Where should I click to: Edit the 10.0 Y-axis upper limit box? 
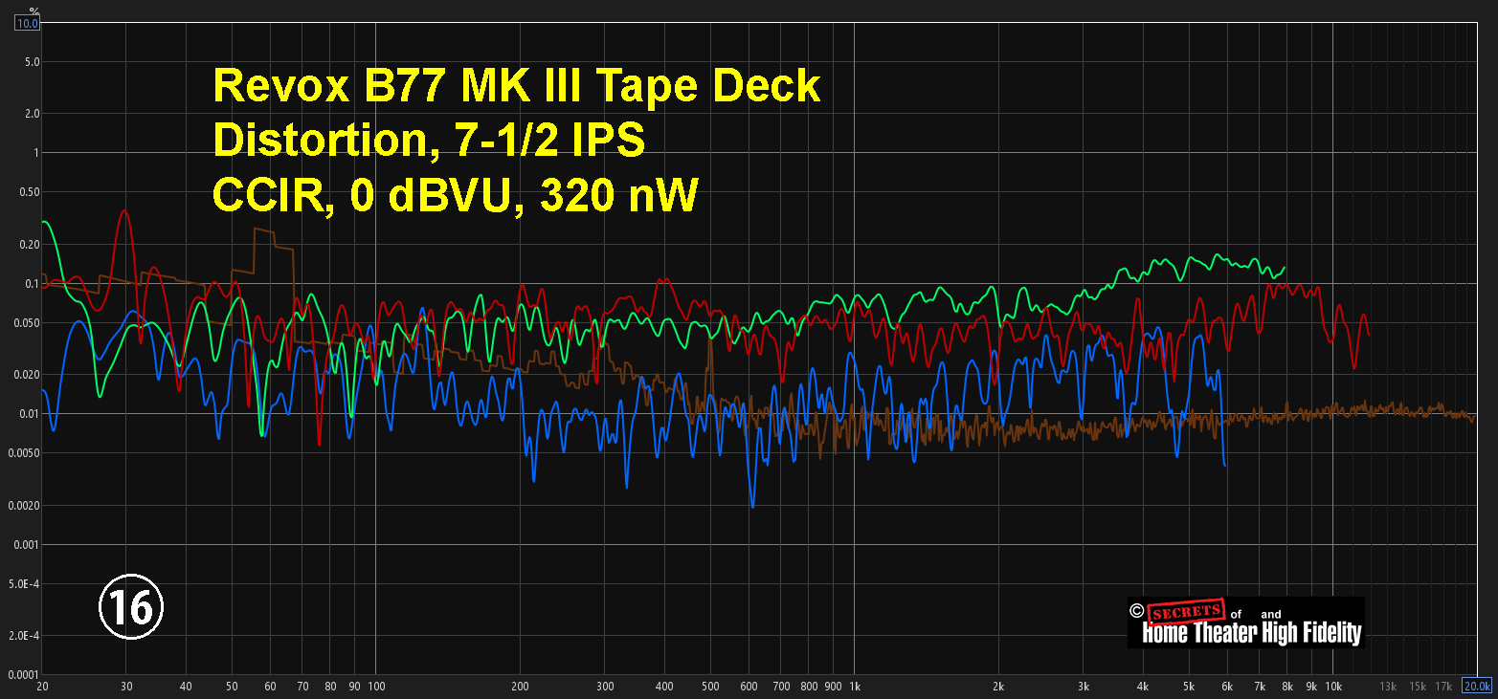pos(27,22)
